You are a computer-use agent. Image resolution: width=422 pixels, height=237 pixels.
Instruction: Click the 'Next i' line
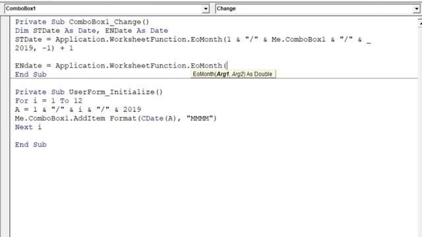click(x=28, y=127)
